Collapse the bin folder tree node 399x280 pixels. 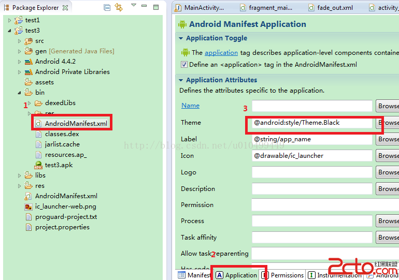20,93
